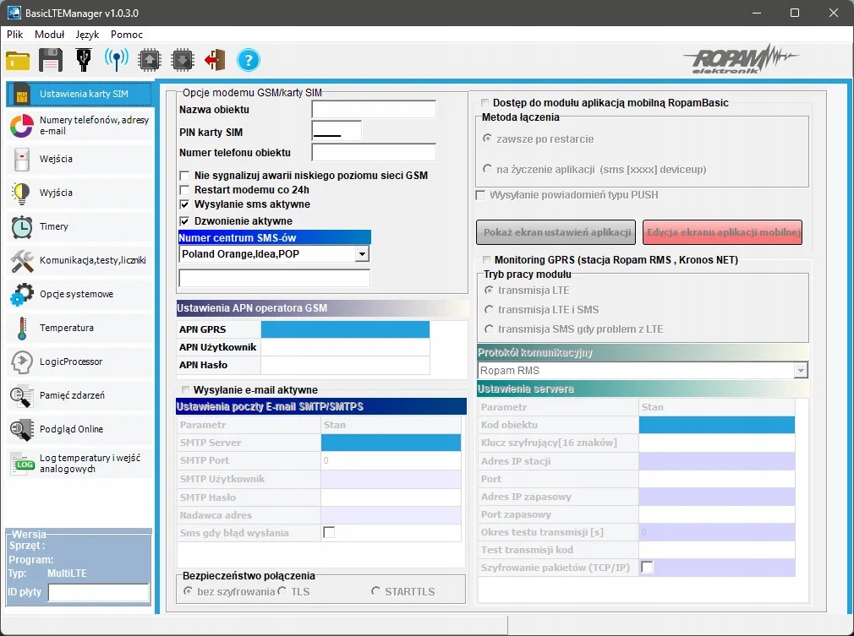The image size is (854, 636).
Task: Click the USB connection icon
Action: [83, 60]
